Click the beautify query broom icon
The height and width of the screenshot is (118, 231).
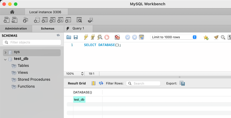point(216,37)
